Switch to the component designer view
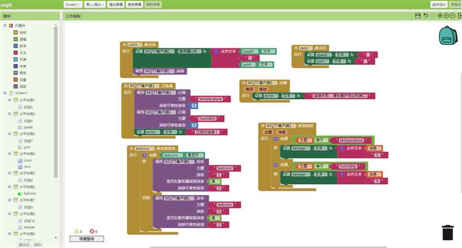462x248 pixels. point(439,5)
